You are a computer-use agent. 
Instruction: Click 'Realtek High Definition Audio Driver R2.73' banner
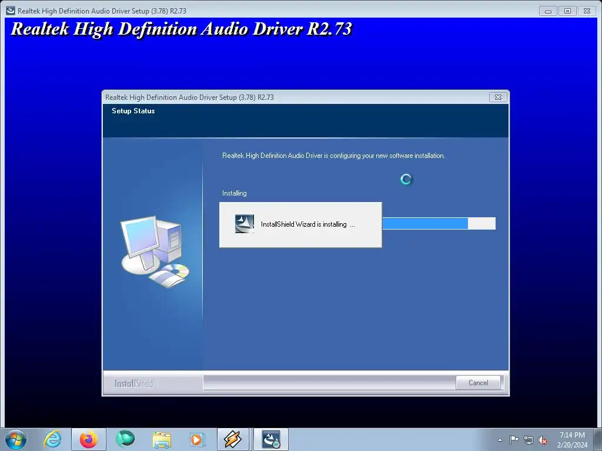[x=181, y=29]
